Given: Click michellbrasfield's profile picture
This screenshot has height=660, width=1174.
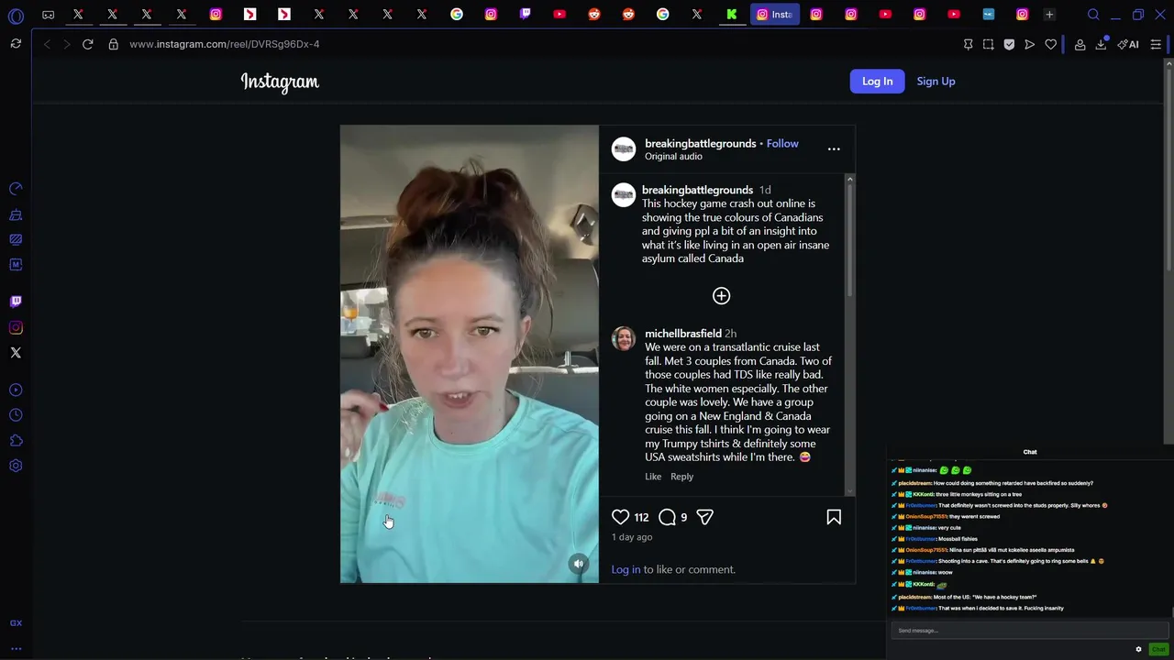Looking at the screenshot, I should point(624,338).
